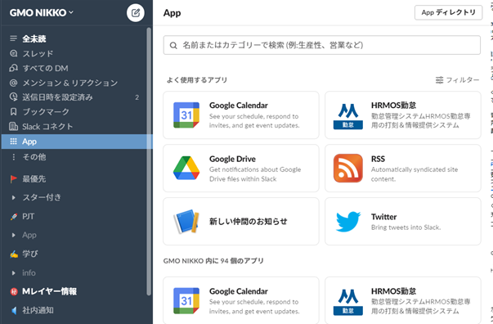Viewport: 493px width, 324px height.
Task: Click the Twitter bird icon
Action: 348,222
